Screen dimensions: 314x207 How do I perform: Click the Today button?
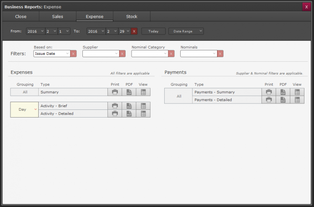click(x=153, y=31)
